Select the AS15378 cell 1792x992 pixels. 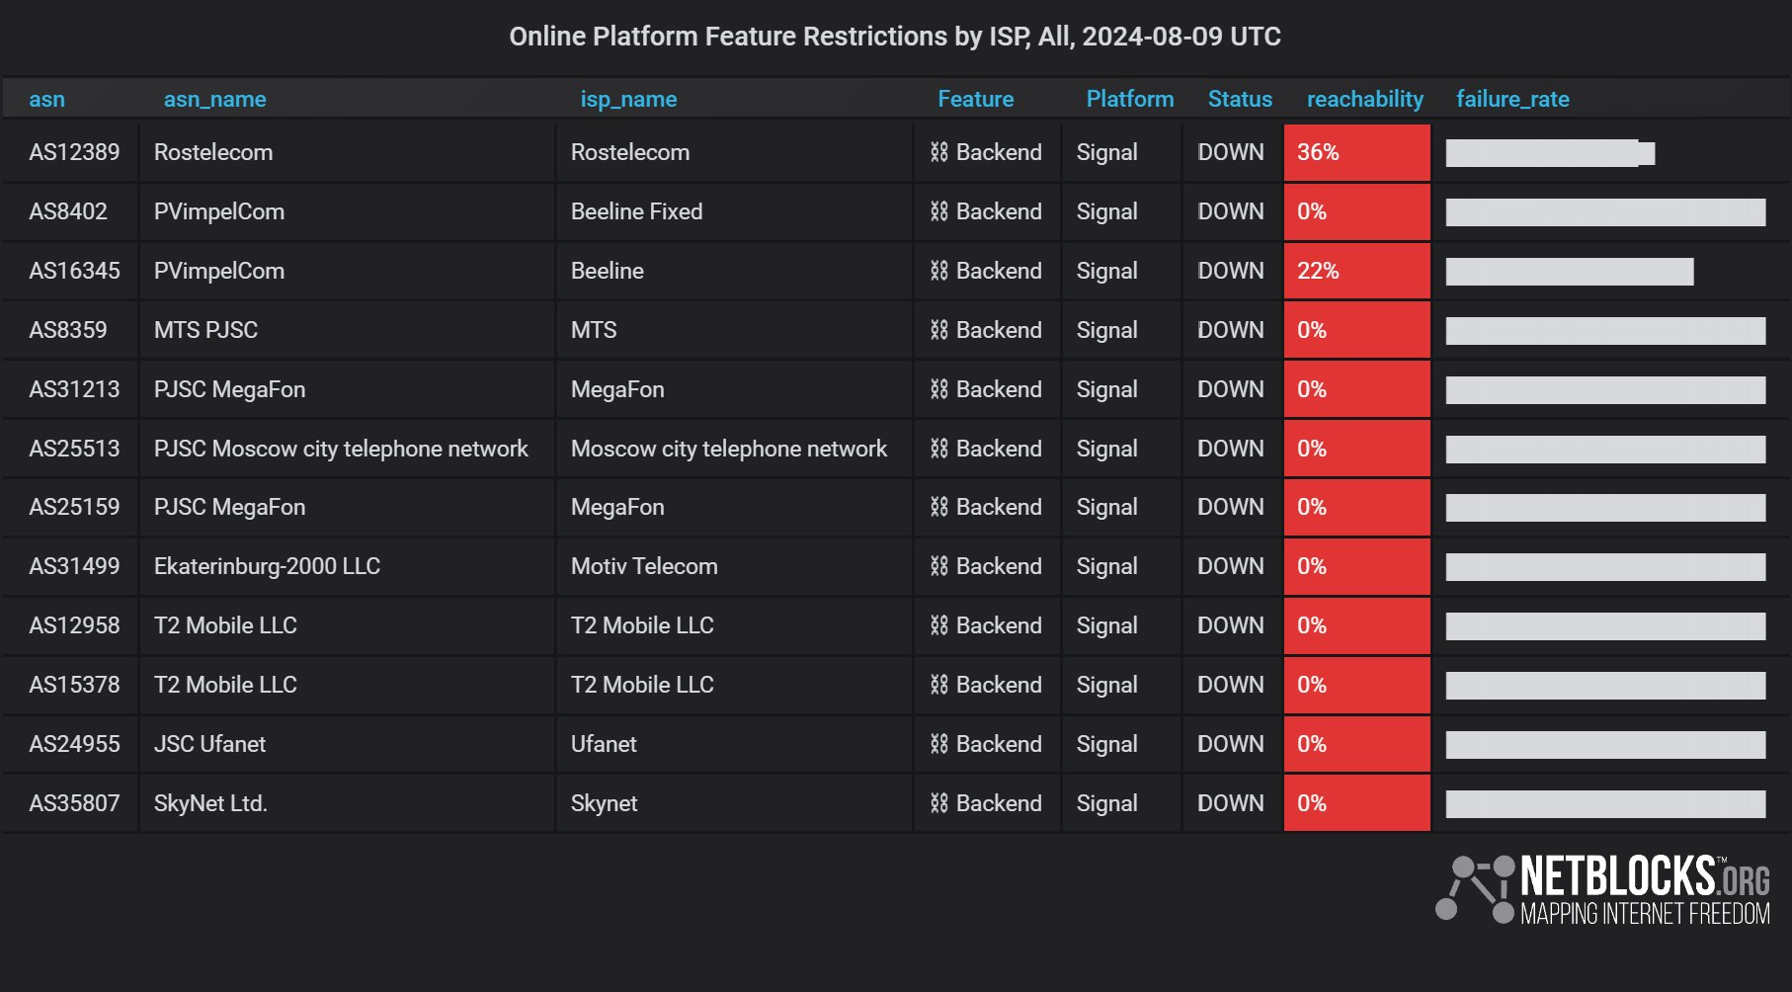70,685
